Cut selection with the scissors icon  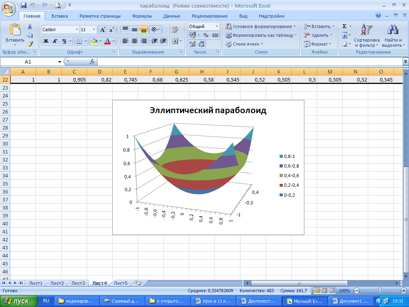coord(30,26)
